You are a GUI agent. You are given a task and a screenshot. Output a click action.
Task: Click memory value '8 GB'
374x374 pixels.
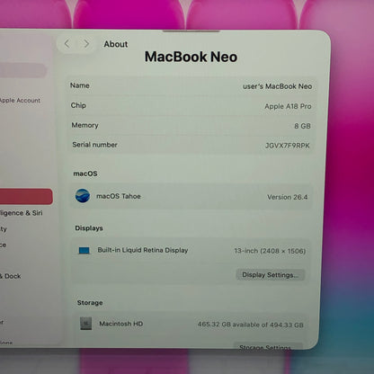coord(302,126)
